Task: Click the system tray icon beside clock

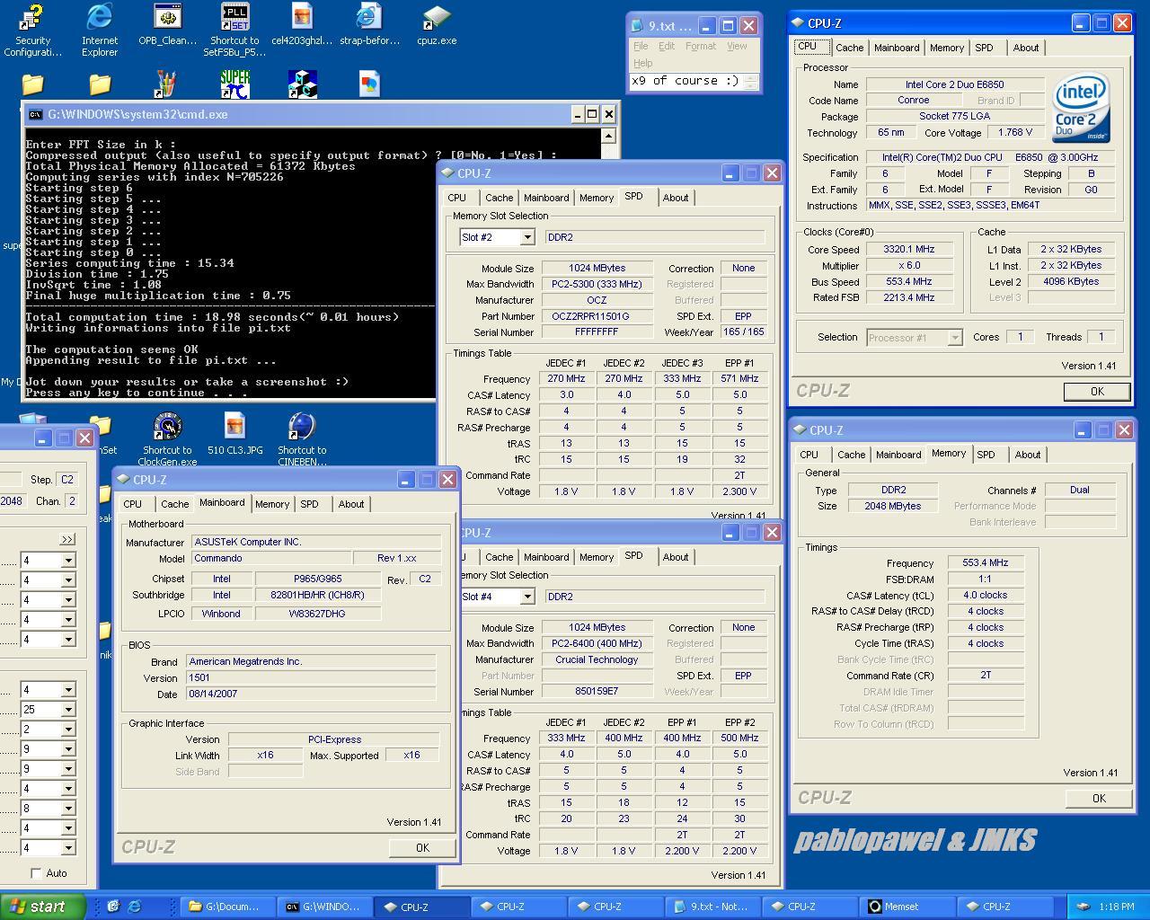Action: pyautogui.click(x=1083, y=907)
